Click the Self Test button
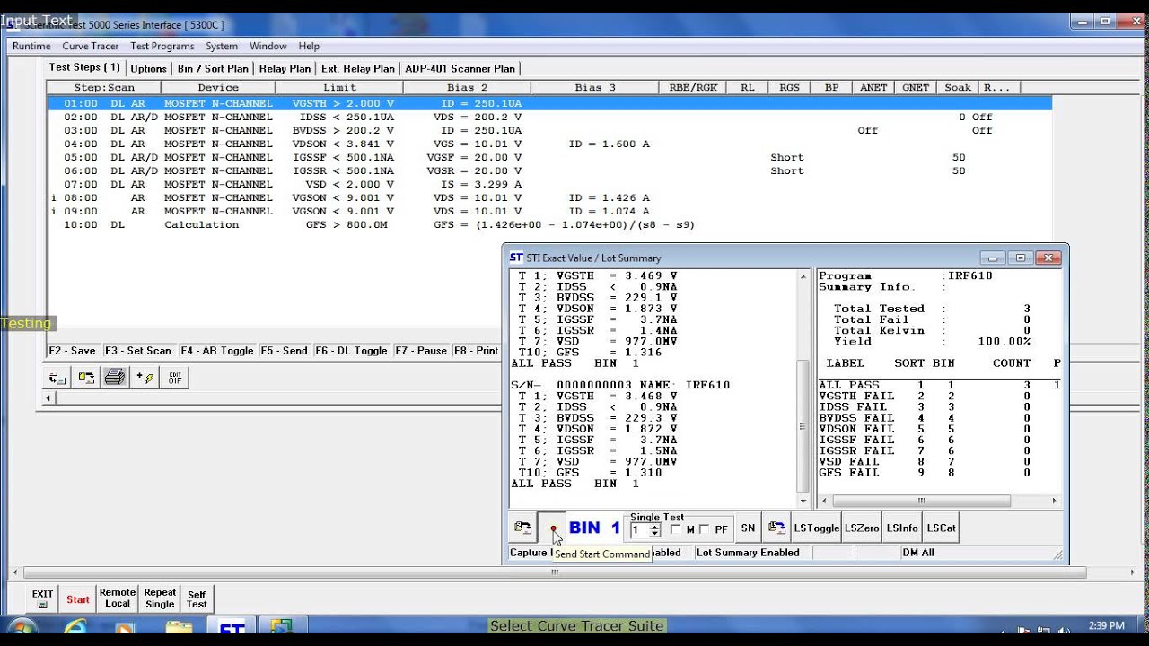 click(x=197, y=598)
